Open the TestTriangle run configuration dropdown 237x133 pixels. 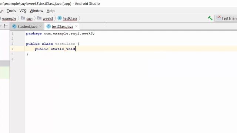click(226, 18)
